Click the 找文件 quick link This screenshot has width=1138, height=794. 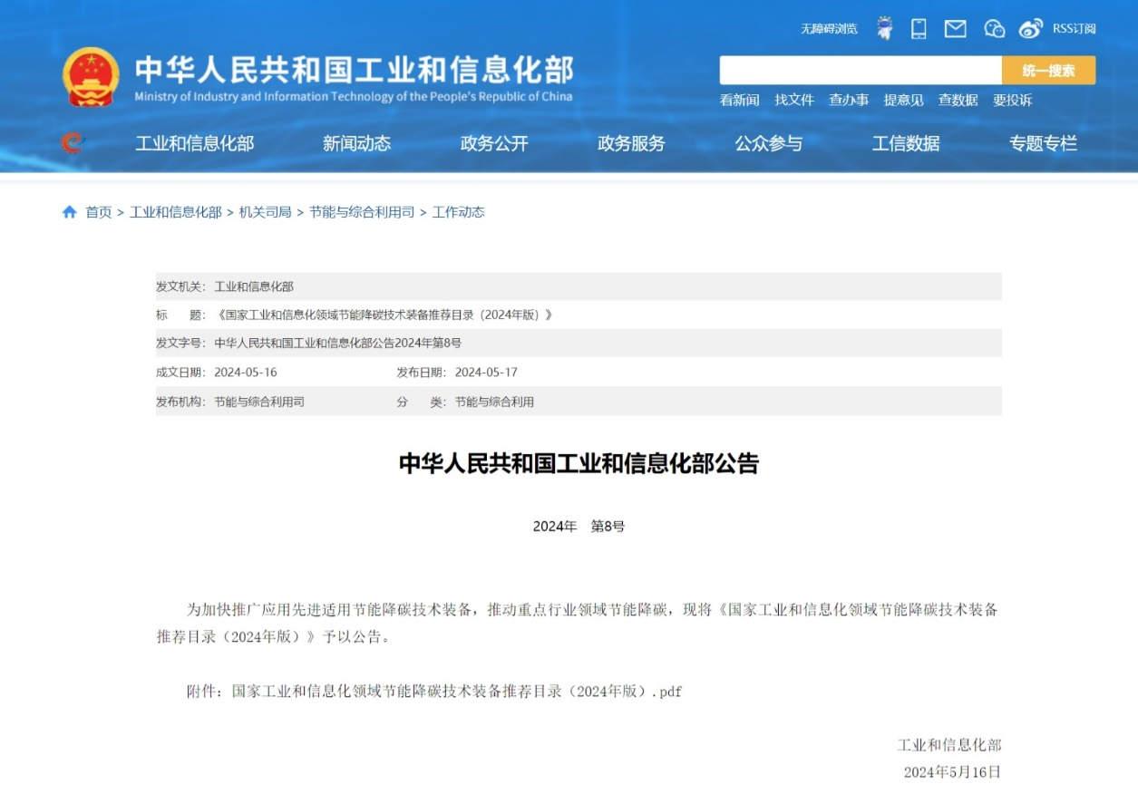pos(794,101)
